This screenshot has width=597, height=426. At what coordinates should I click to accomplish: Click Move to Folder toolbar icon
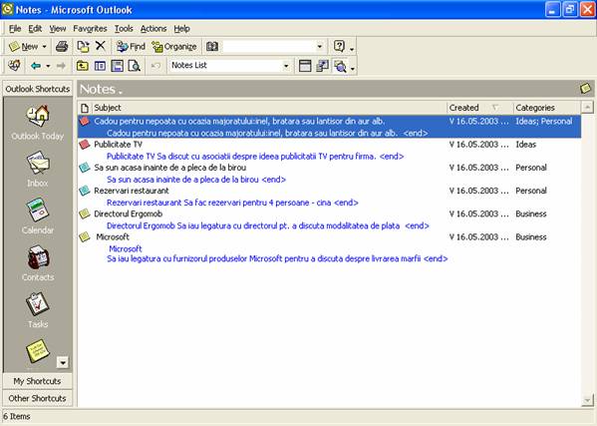point(83,47)
